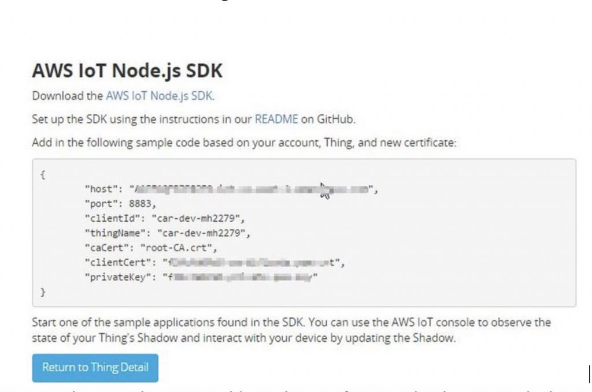Open the AWS IoT Node.js SDK download link
This screenshot has height=392, width=592.
point(160,96)
